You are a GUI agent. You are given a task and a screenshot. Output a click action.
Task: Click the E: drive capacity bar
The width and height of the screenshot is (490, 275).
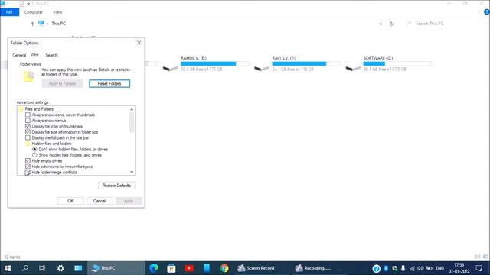point(214,63)
